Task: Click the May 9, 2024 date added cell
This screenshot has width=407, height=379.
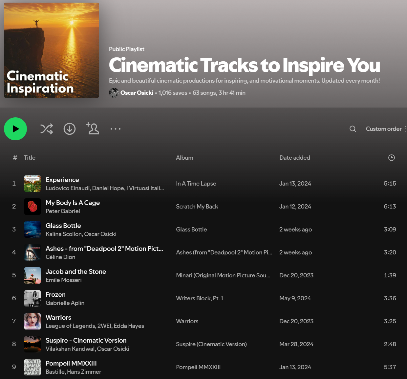Action: pyautogui.click(x=295, y=298)
